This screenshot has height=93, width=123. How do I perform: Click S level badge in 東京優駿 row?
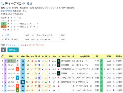pyautogui.click(x=59, y=65)
